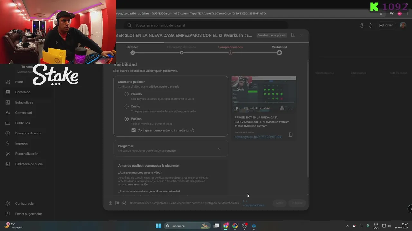Click the Guardado como privado badge
Image resolution: width=412 pixels, height=231 pixels.
pos(272,35)
